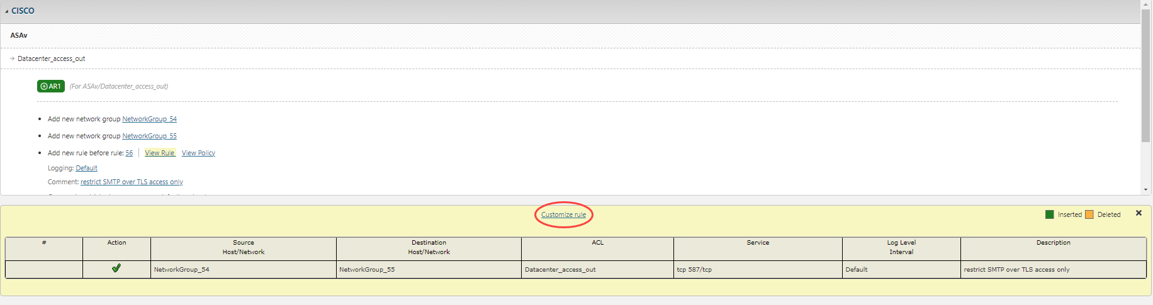Screen dimensions: 1153x305
Task: Open the View Policy link
Action: (x=198, y=153)
